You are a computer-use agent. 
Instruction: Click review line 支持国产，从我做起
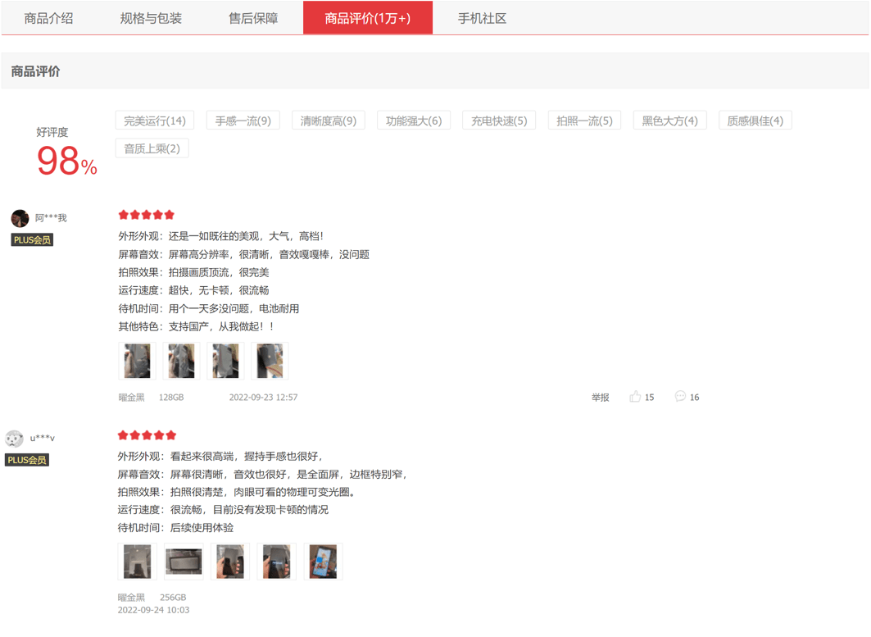point(221,326)
